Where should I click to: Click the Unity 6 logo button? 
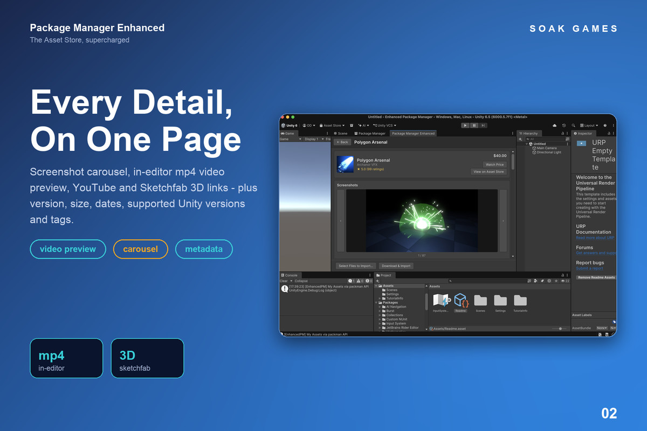(288, 126)
